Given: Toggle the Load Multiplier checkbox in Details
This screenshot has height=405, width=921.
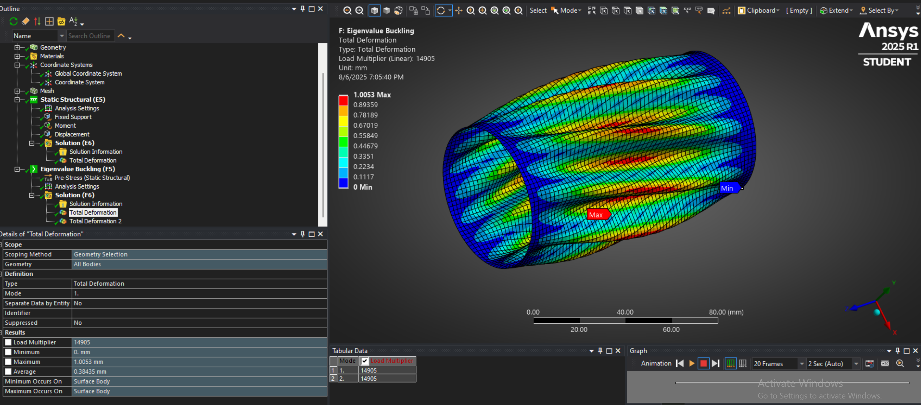Looking at the screenshot, I should 8,342.
